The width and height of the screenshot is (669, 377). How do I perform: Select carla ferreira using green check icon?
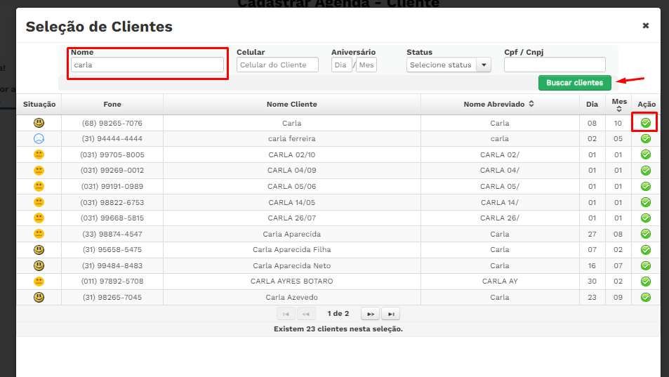(645, 138)
